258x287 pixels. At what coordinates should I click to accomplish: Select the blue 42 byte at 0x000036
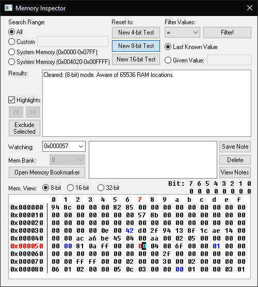point(130,231)
